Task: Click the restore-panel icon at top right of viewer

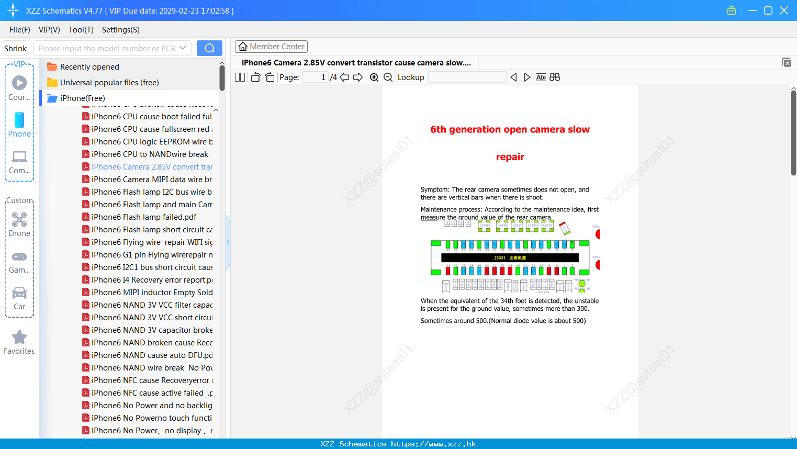Action: (x=787, y=62)
